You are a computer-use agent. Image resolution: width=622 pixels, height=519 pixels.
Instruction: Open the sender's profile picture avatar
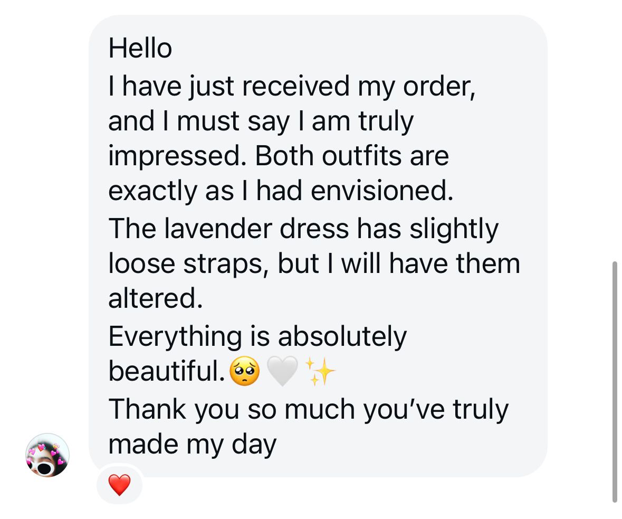pyautogui.click(x=47, y=455)
